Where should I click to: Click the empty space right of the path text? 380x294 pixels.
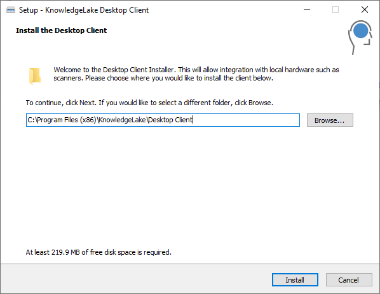[246, 120]
